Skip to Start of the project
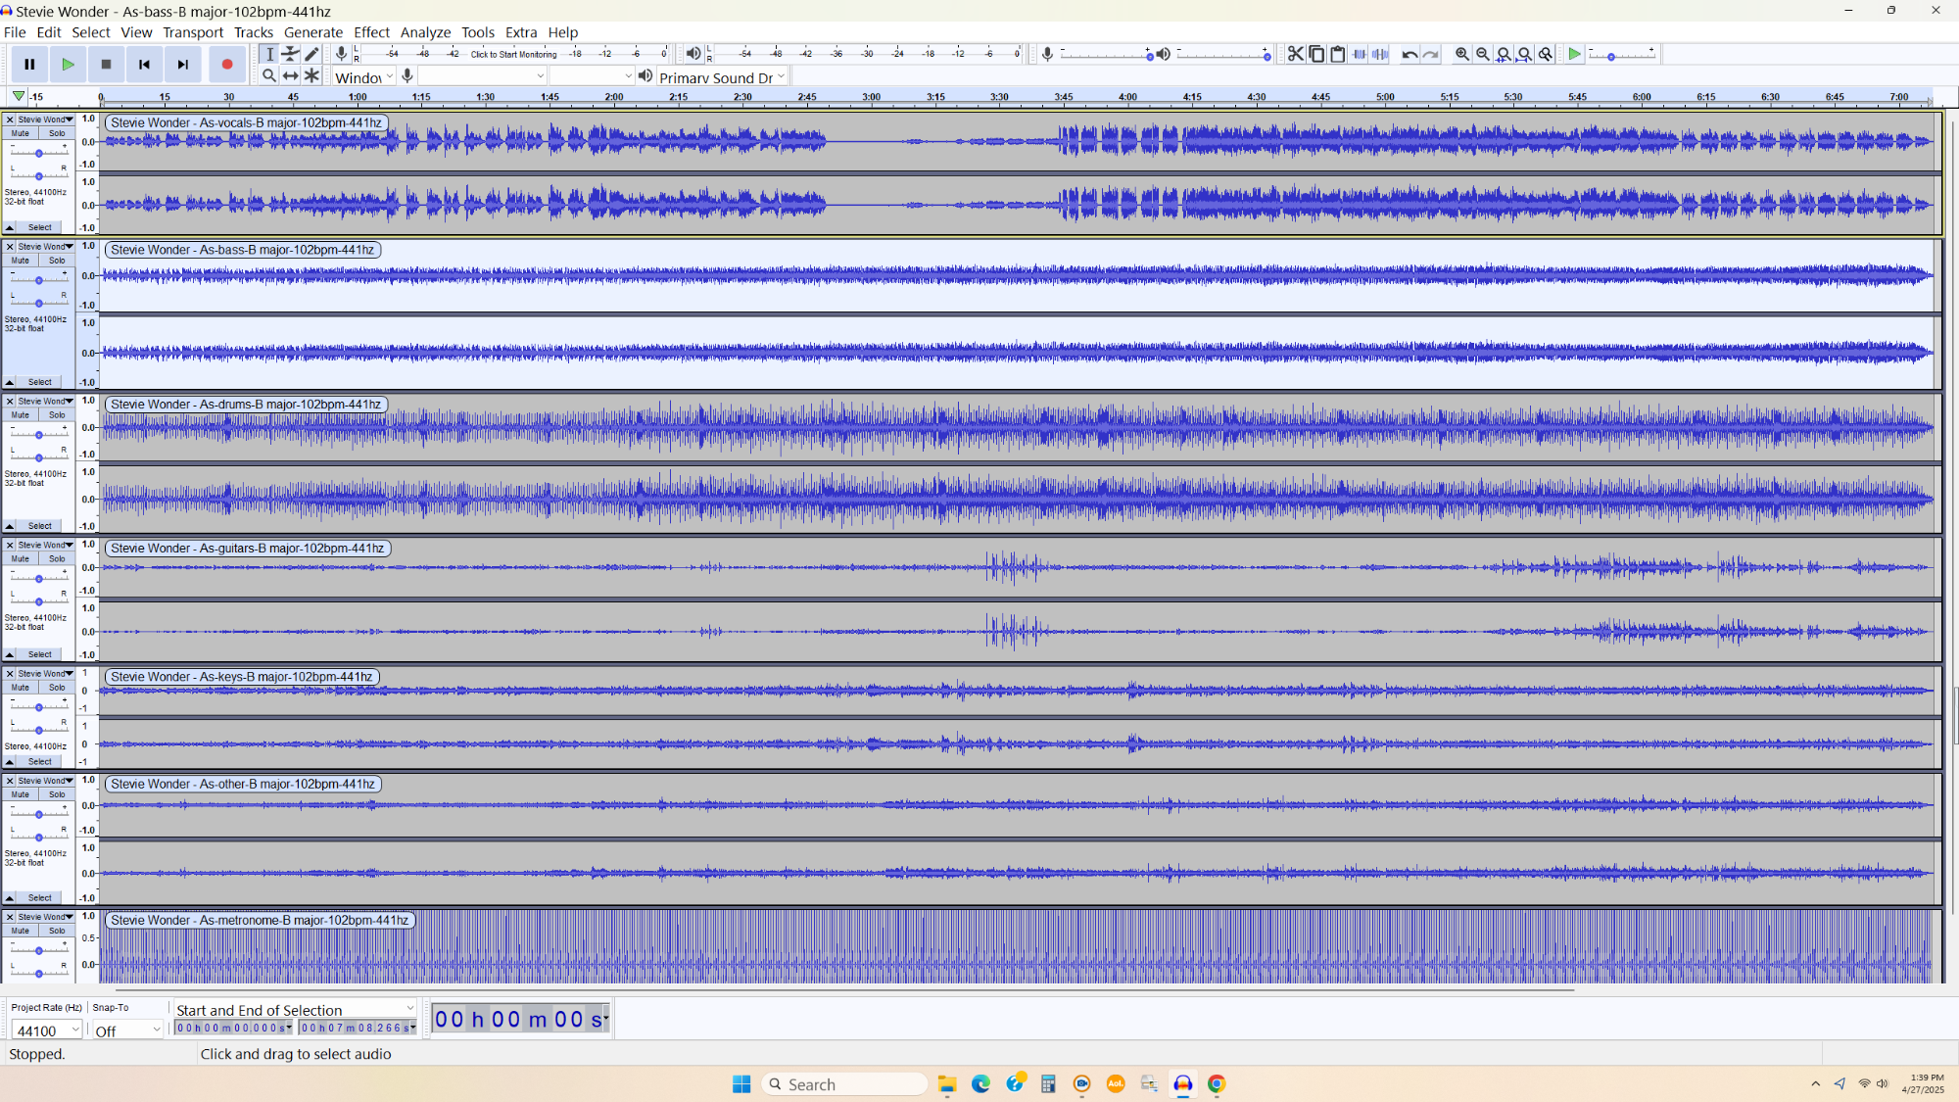 point(144,65)
